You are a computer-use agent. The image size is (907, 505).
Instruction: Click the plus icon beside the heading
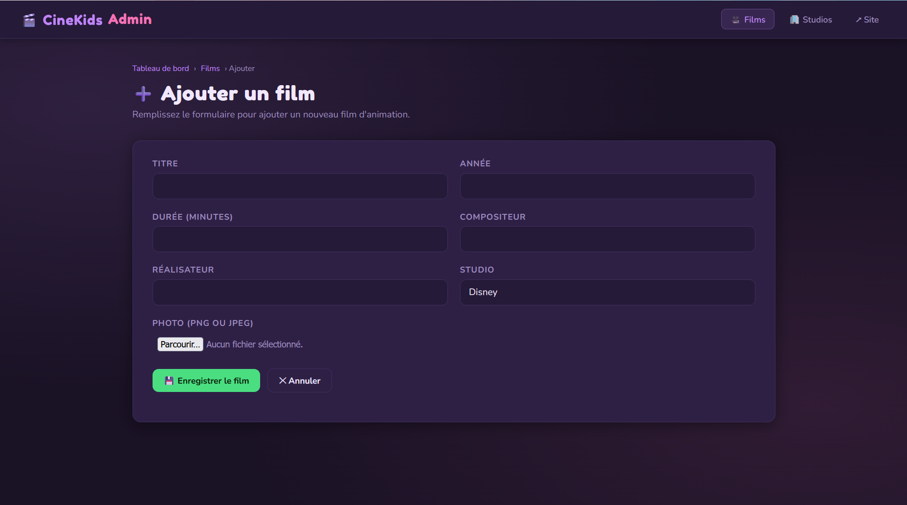143,93
